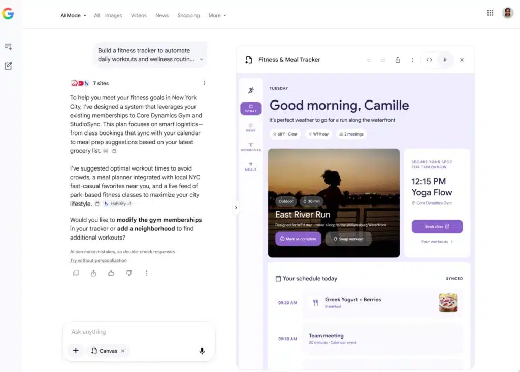Click the new chat compose icon
520x372 pixels.
8,65
